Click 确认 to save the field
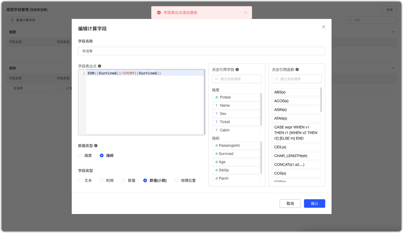This screenshot has height=233, width=403. [x=314, y=204]
